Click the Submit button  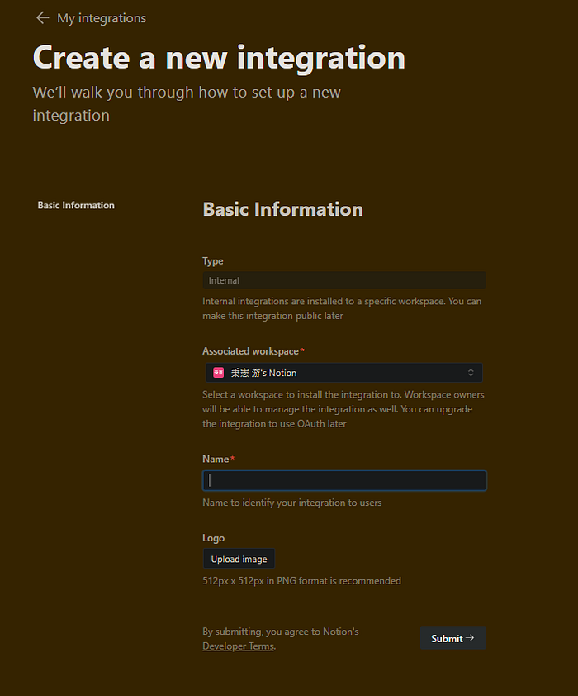(452, 637)
